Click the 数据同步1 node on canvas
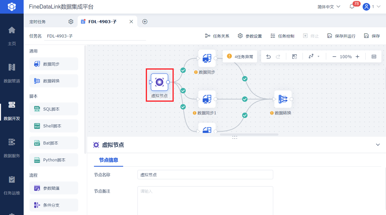Screen dimensions: 386x215 pyautogui.click(x=207, y=99)
